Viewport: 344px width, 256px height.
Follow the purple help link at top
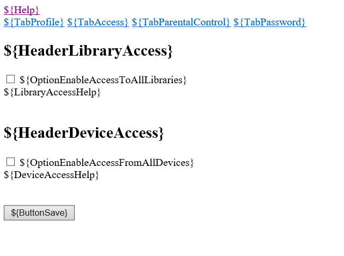pyautogui.click(x=21, y=10)
